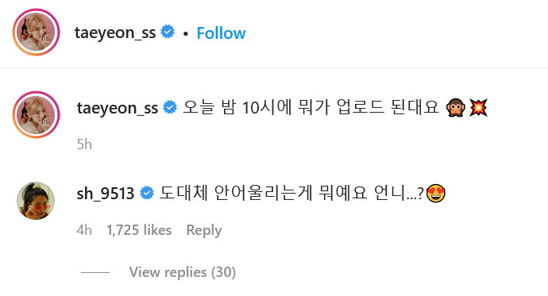Click verified badge next to sh_9513

click(x=147, y=193)
